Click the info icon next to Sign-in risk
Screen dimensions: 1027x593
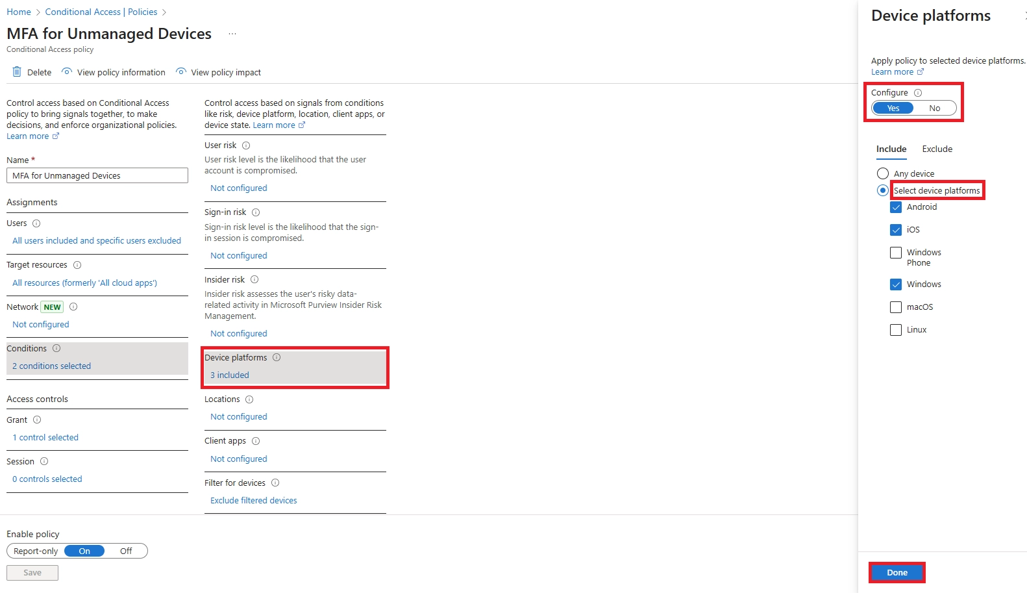256,212
